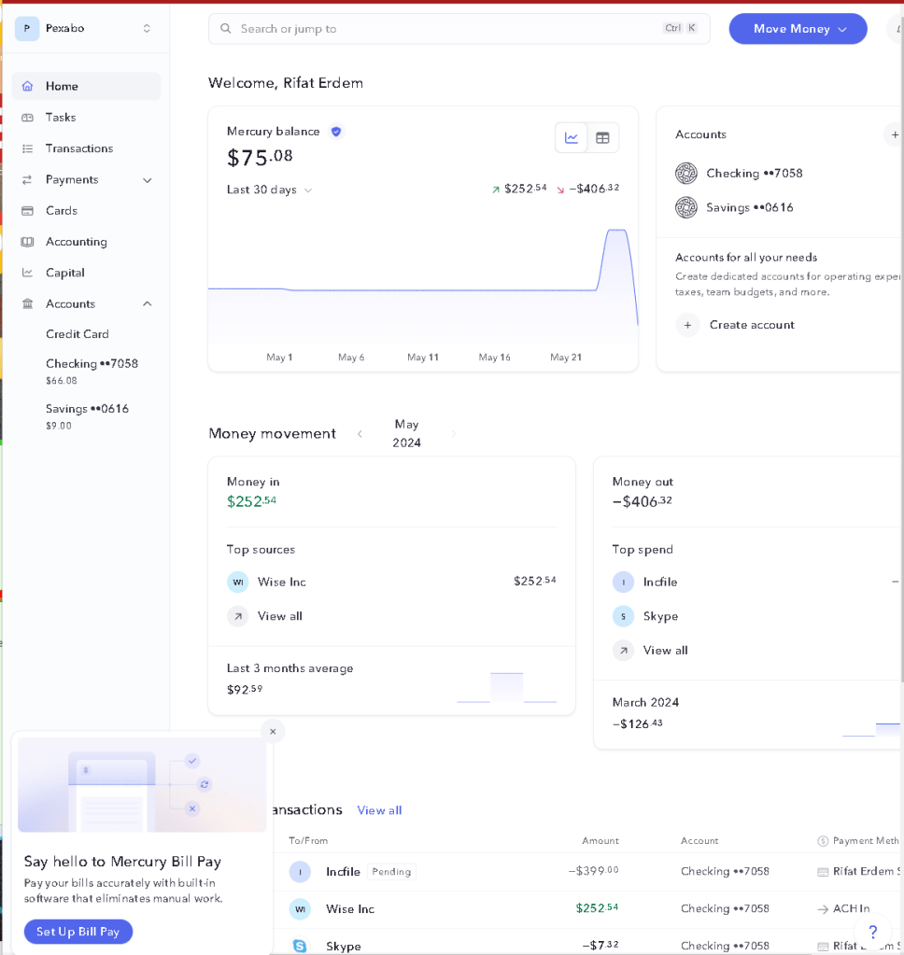Click the Tasks icon in sidebar
Screen dimensions: 904x955
27,117
